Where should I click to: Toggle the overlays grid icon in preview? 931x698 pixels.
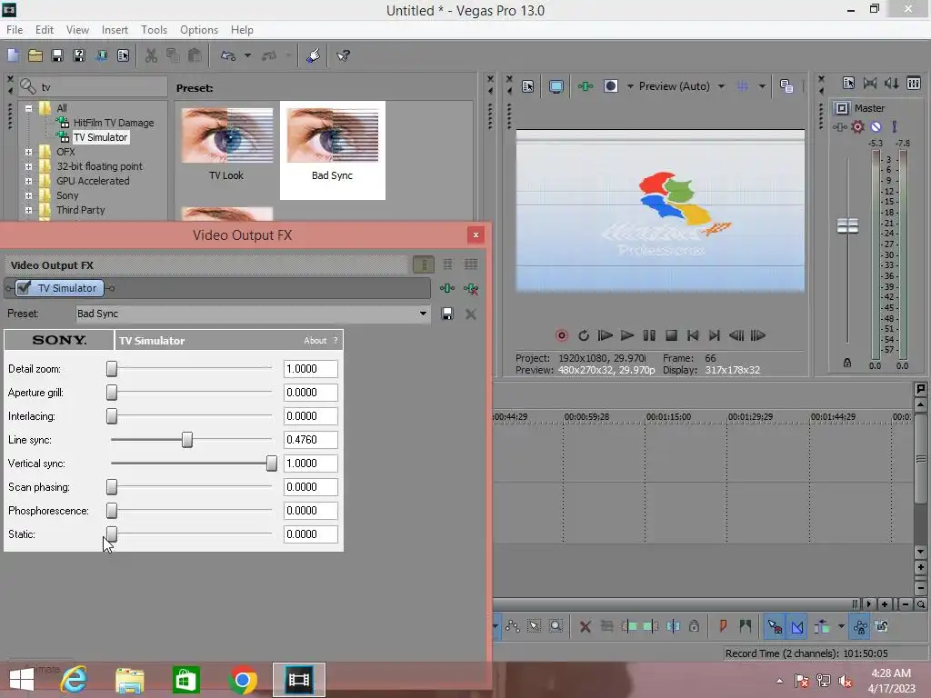coord(742,86)
